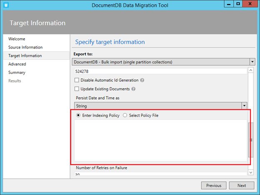
Task: Expand the Persist Date and Time dropdown
Action: (244, 106)
